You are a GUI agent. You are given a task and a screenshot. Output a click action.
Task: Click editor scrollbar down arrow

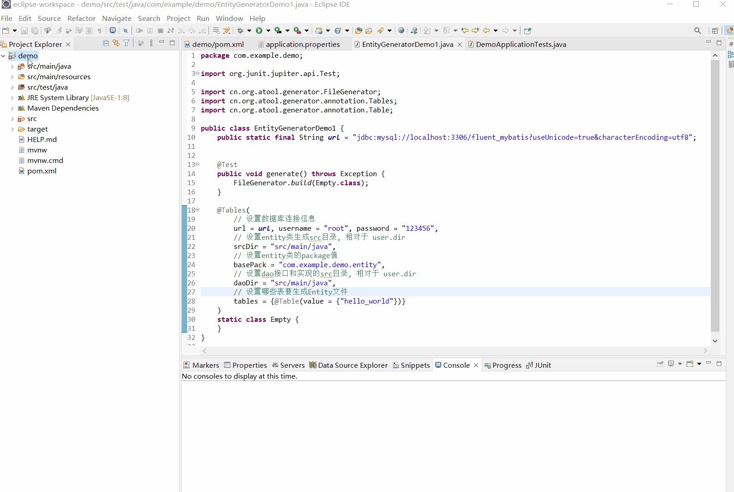(715, 341)
